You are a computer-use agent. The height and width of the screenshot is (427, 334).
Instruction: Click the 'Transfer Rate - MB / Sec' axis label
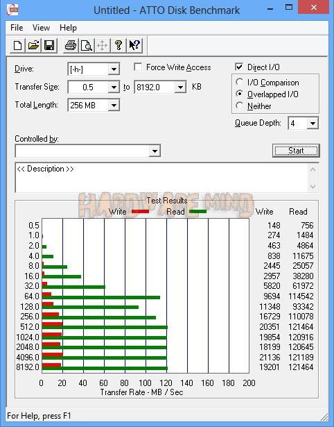click(141, 392)
